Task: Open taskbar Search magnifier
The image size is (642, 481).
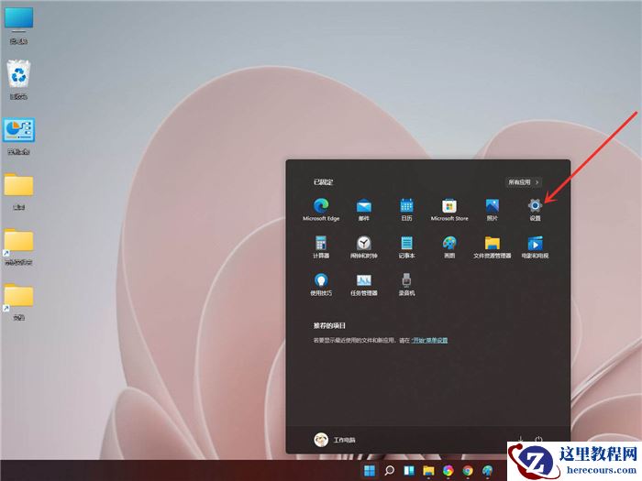Action: click(390, 470)
